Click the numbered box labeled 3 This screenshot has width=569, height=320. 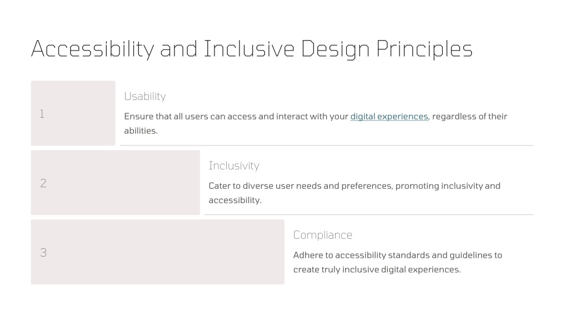(x=157, y=252)
